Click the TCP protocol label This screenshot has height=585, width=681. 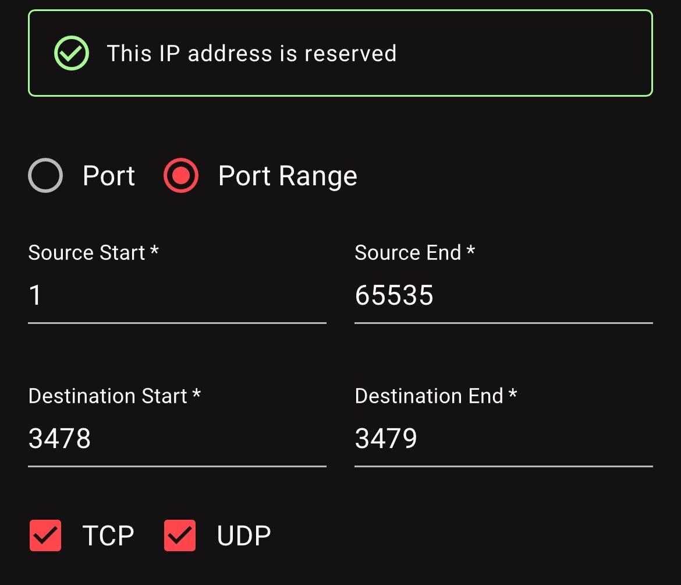tap(108, 535)
